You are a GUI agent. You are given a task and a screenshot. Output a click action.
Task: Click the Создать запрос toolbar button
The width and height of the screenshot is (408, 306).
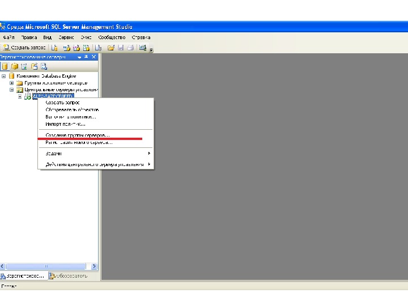coord(24,48)
